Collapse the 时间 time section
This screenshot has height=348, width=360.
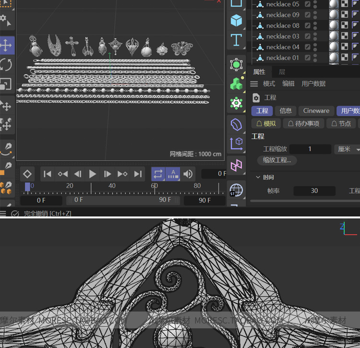[258, 177]
